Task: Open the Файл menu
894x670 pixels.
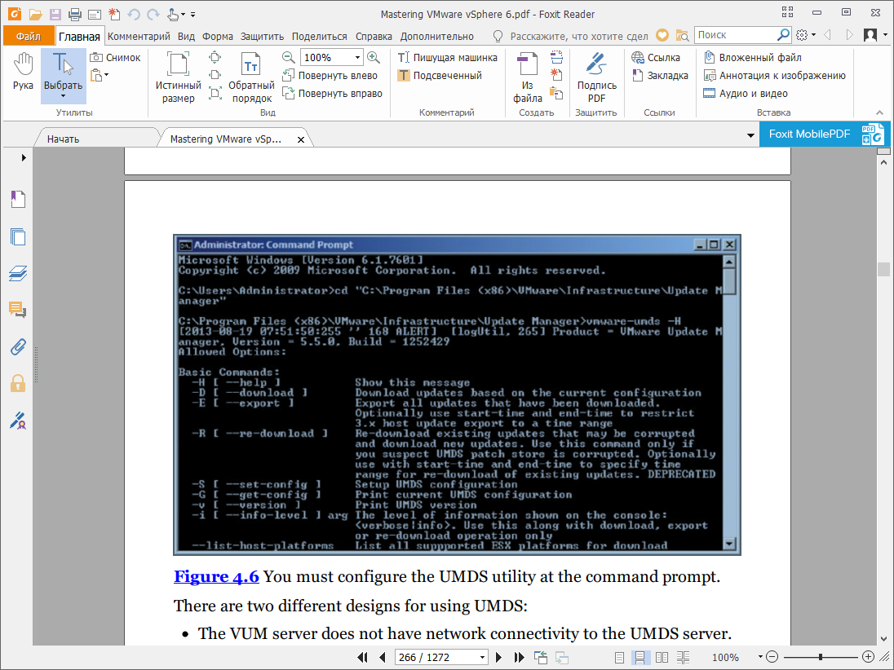Action: click(29, 36)
